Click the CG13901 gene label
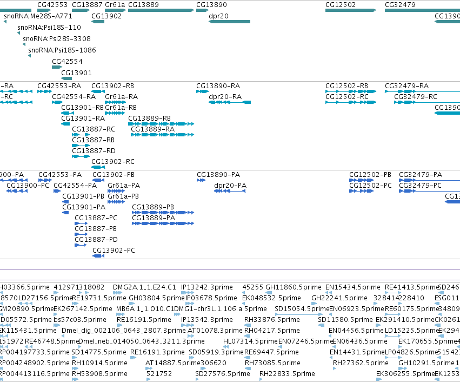This screenshot has height=382, width=460. pos(76,73)
